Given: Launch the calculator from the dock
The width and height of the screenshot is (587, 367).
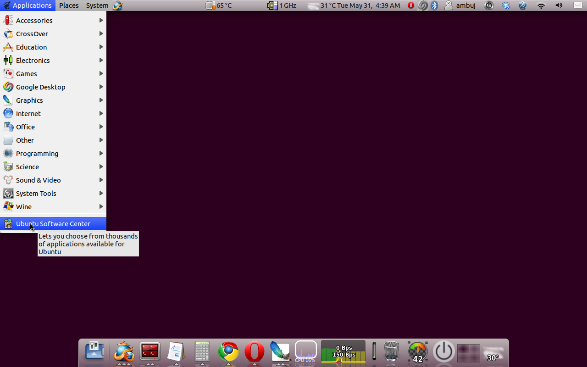Looking at the screenshot, I should pos(202,352).
